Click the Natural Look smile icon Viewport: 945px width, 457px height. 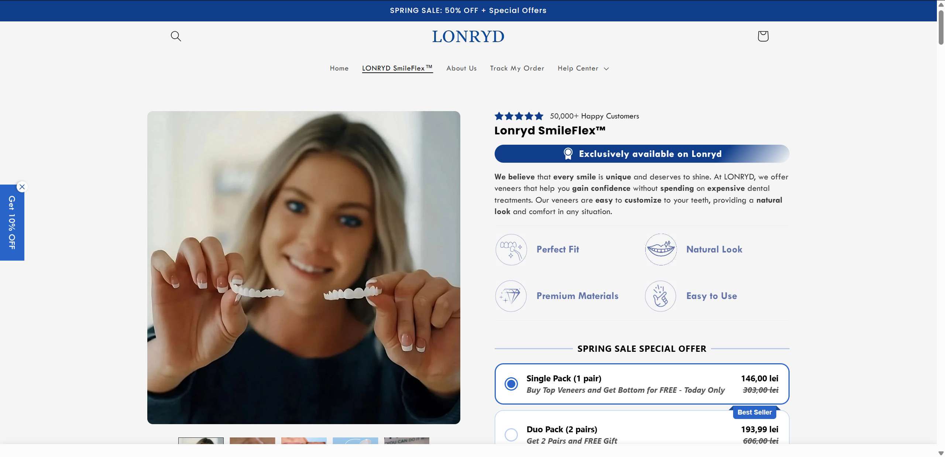[x=660, y=250]
